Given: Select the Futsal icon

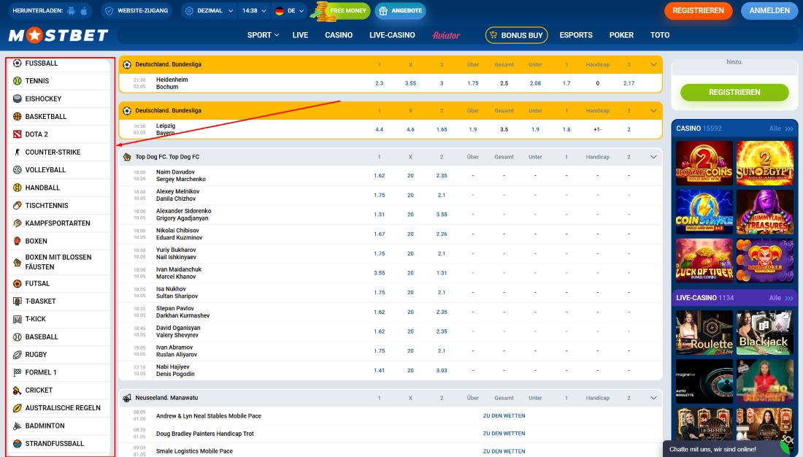Looking at the screenshot, I should 18,283.
